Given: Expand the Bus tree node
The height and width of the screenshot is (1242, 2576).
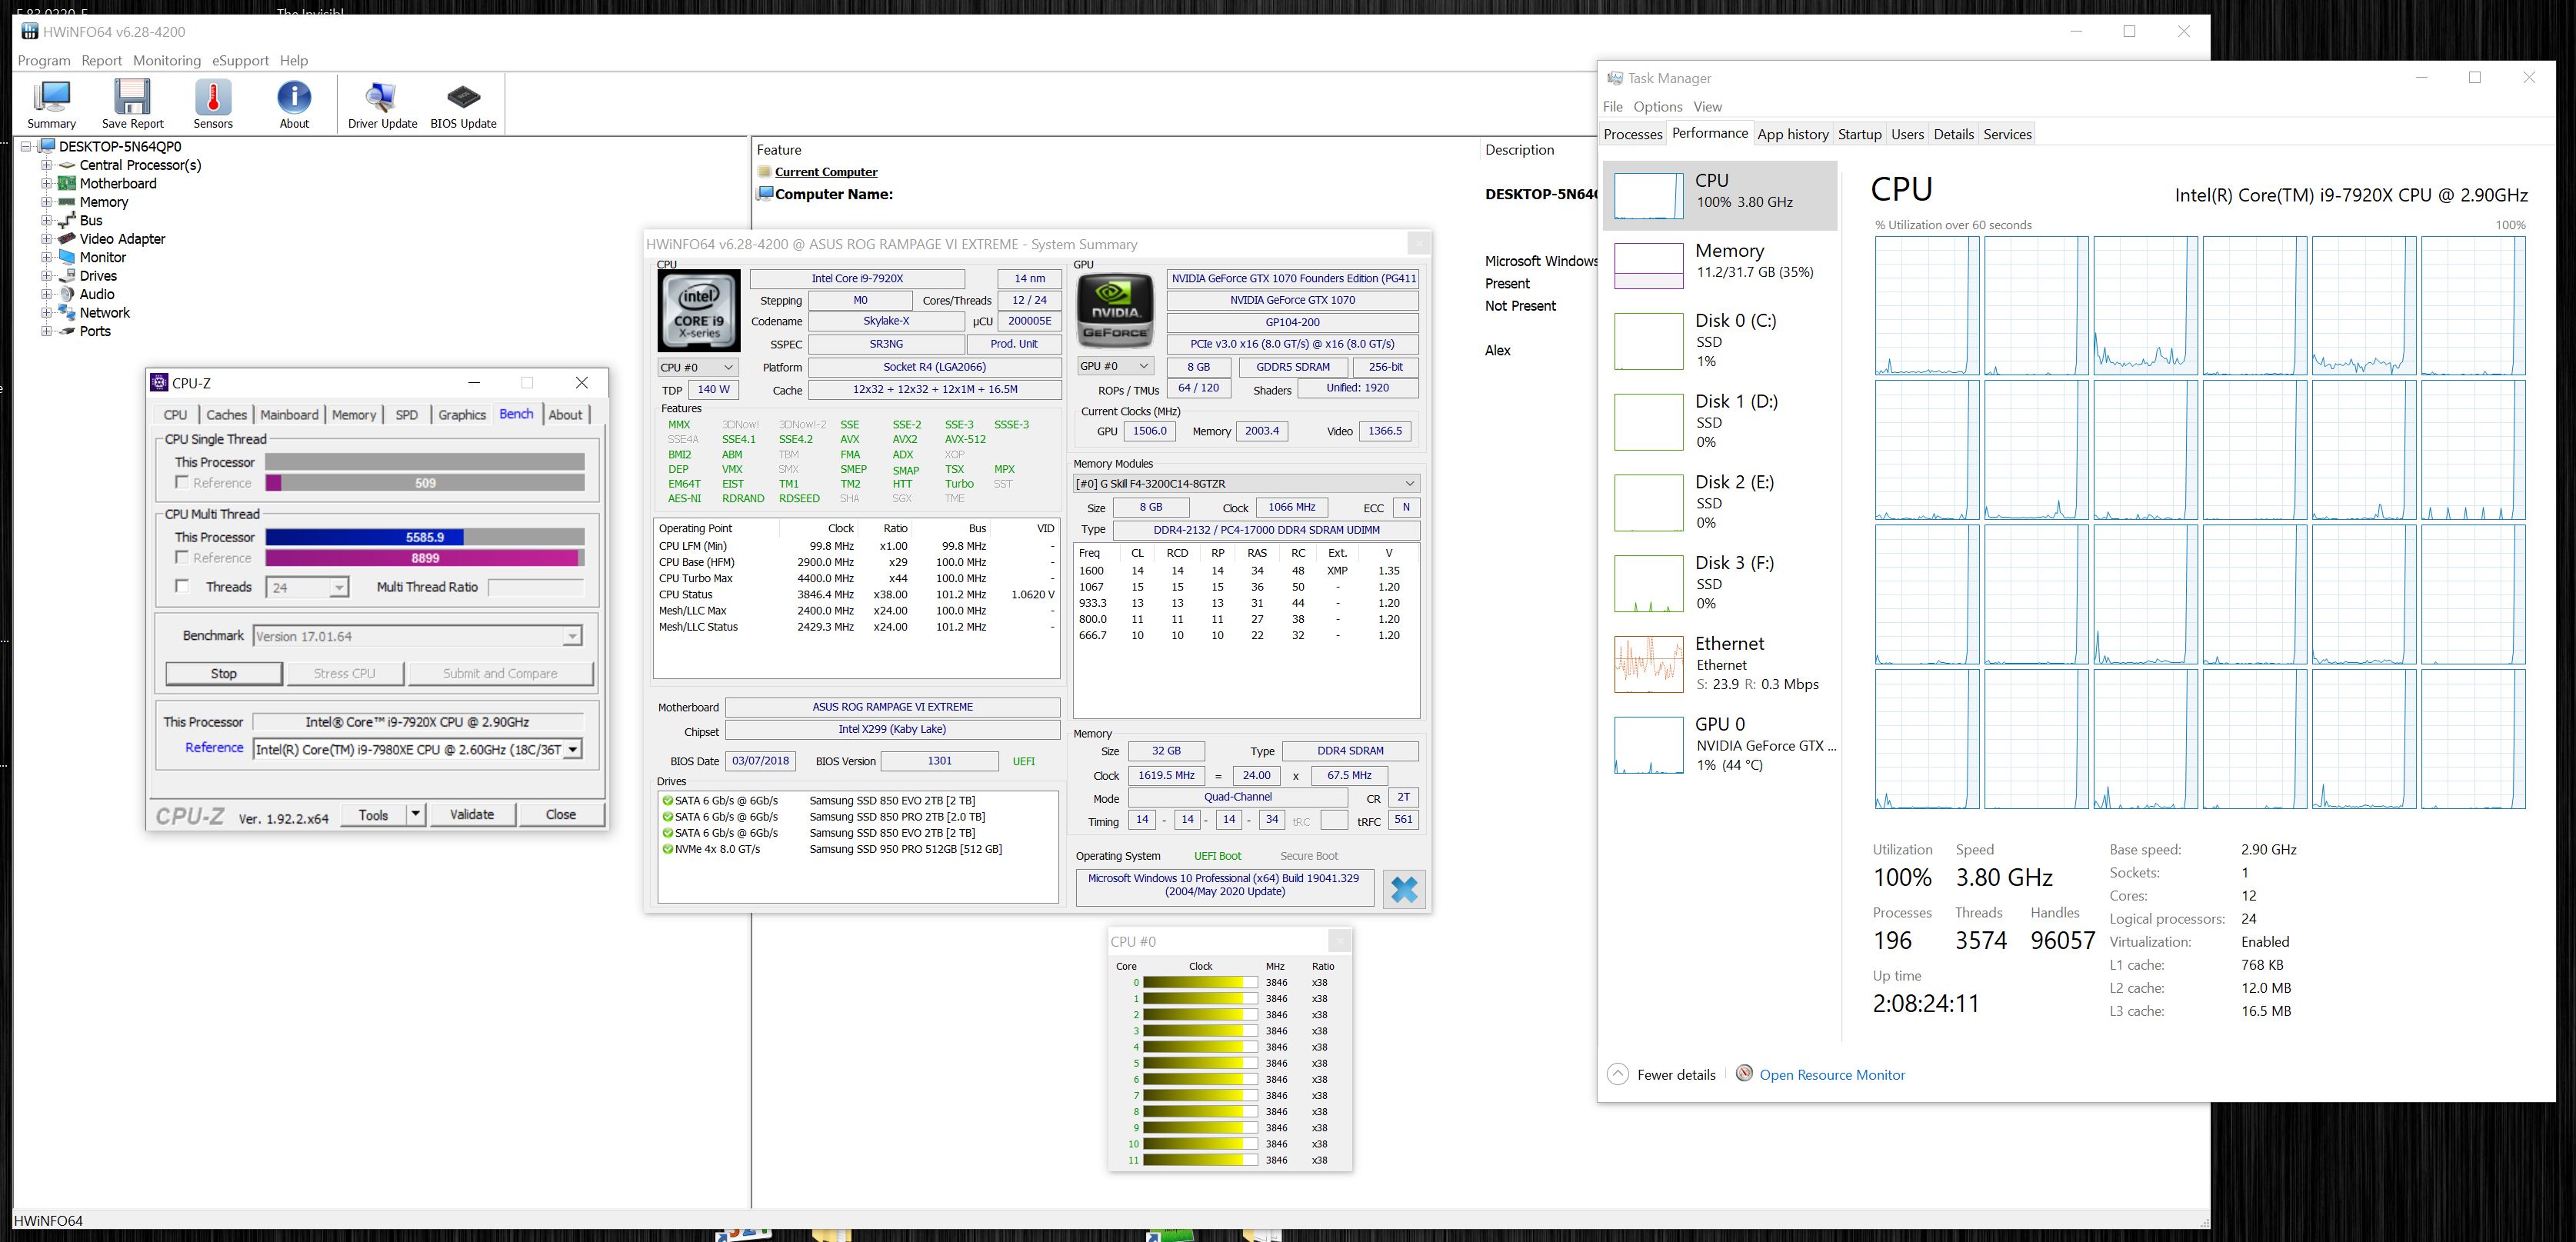Looking at the screenshot, I should [46, 220].
